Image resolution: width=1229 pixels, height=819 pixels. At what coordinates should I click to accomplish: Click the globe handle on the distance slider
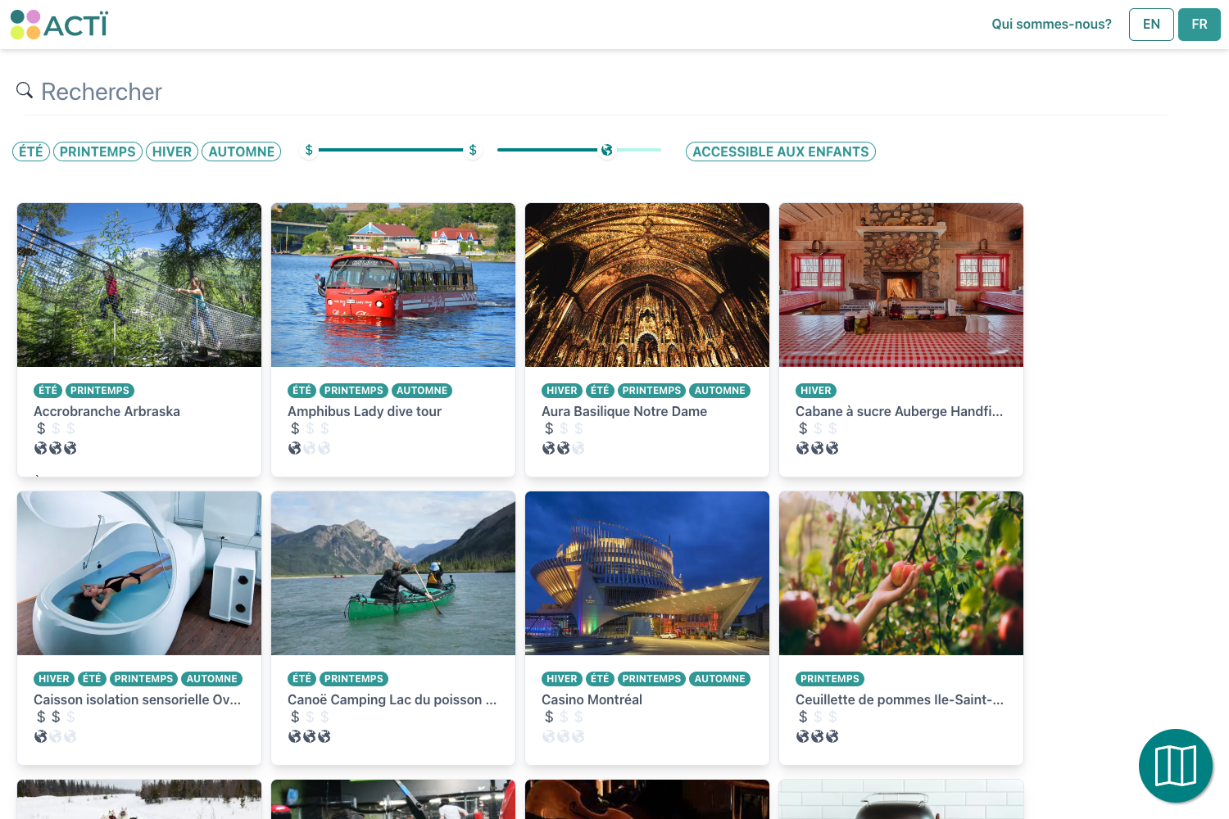[606, 151]
